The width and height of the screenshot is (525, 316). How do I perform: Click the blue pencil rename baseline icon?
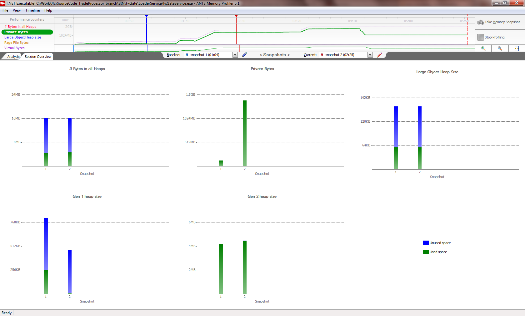[x=244, y=55]
